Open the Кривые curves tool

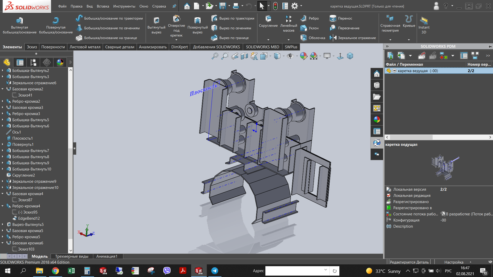(x=409, y=22)
